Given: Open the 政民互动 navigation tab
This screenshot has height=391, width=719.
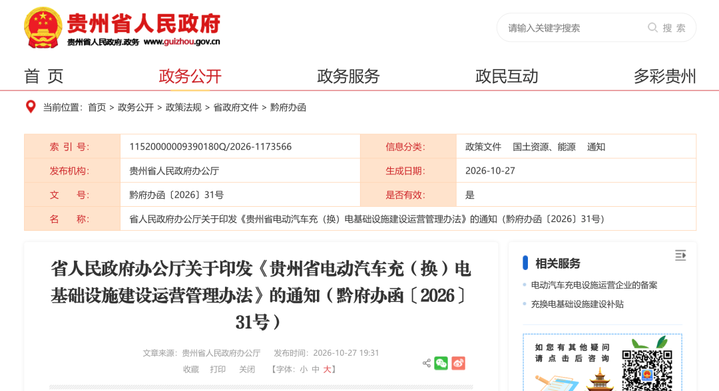Looking at the screenshot, I should coord(507,76).
